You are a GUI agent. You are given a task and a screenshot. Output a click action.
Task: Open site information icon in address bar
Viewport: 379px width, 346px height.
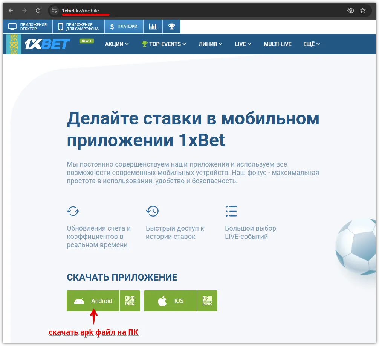click(54, 11)
